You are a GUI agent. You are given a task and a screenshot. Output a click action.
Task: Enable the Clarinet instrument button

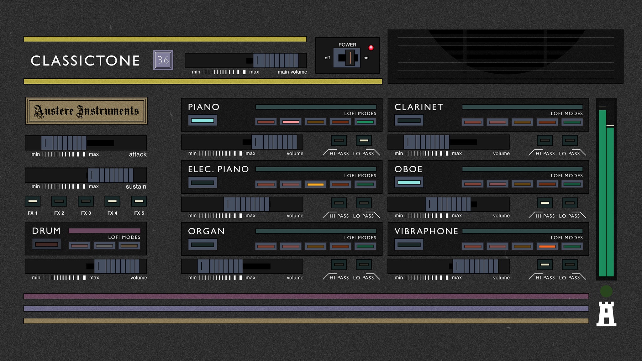tap(409, 120)
